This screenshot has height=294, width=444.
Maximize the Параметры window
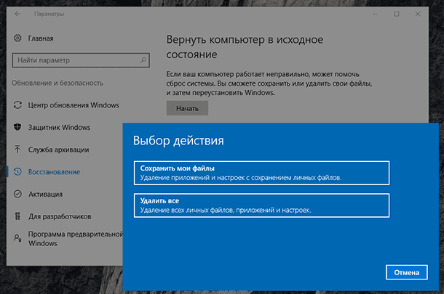[397, 14]
